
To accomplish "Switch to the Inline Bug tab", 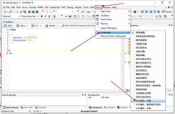I will [41, 107].
